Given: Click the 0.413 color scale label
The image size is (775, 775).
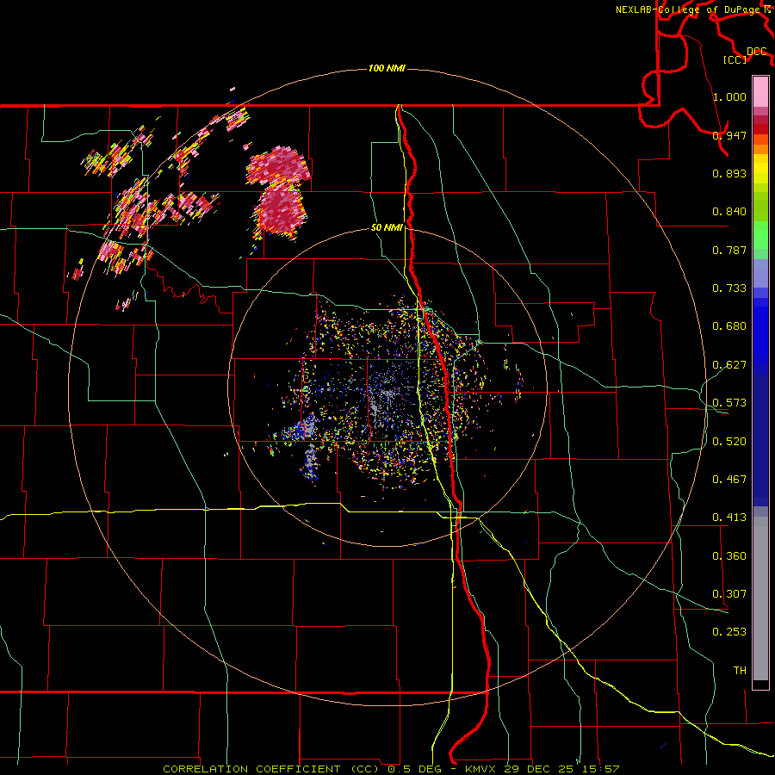Looking at the screenshot, I should pos(729,518).
